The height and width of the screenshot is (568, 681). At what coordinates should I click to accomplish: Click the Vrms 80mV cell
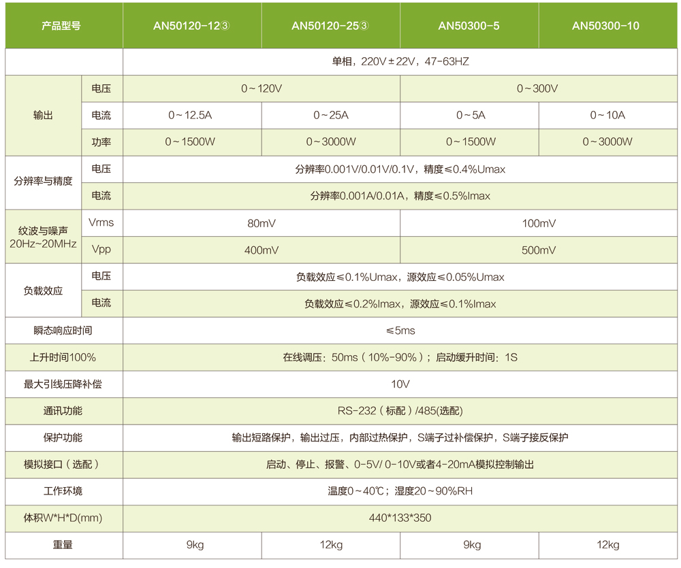(x=260, y=222)
